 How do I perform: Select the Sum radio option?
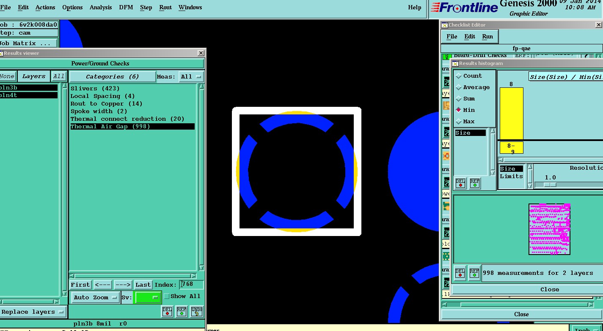coord(459,99)
